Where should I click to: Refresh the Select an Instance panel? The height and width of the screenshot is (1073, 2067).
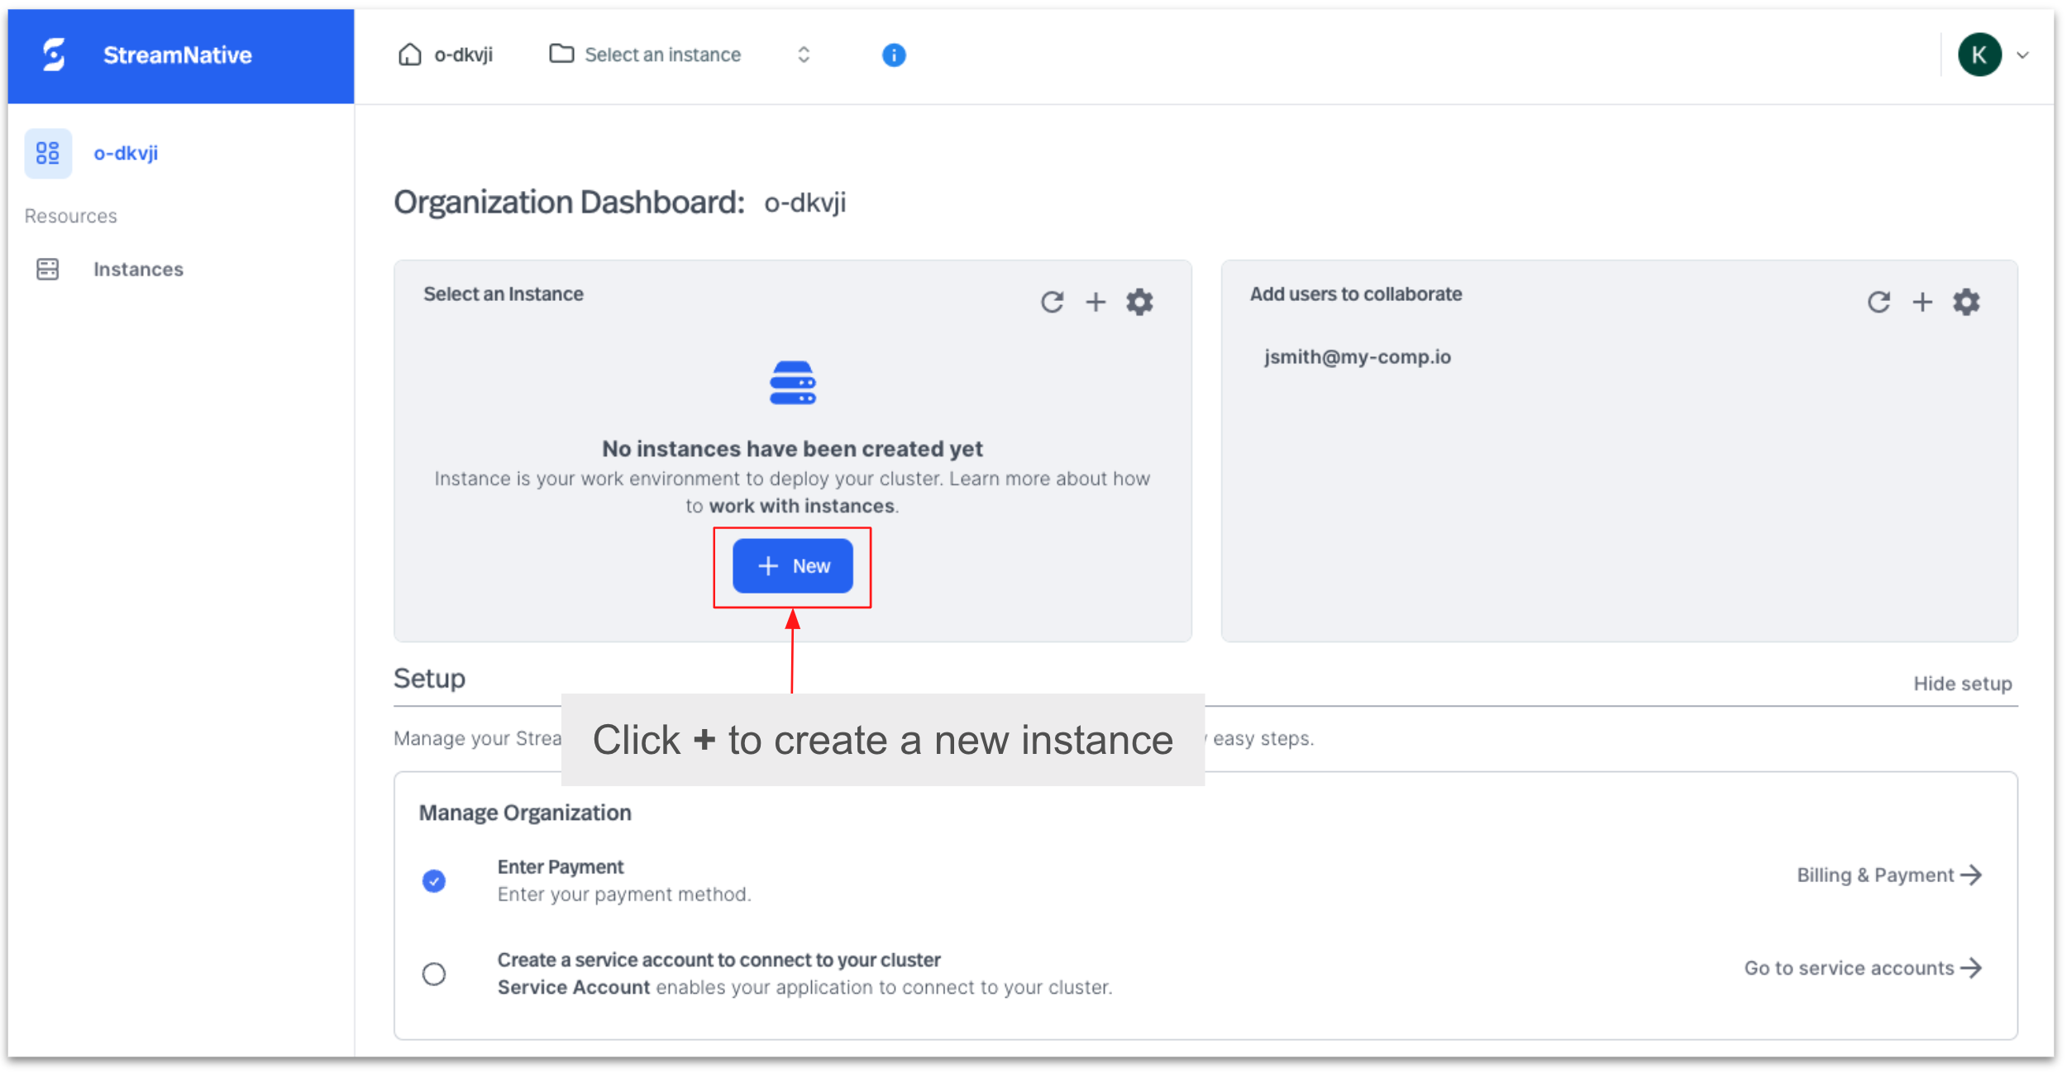pos(1052,302)
